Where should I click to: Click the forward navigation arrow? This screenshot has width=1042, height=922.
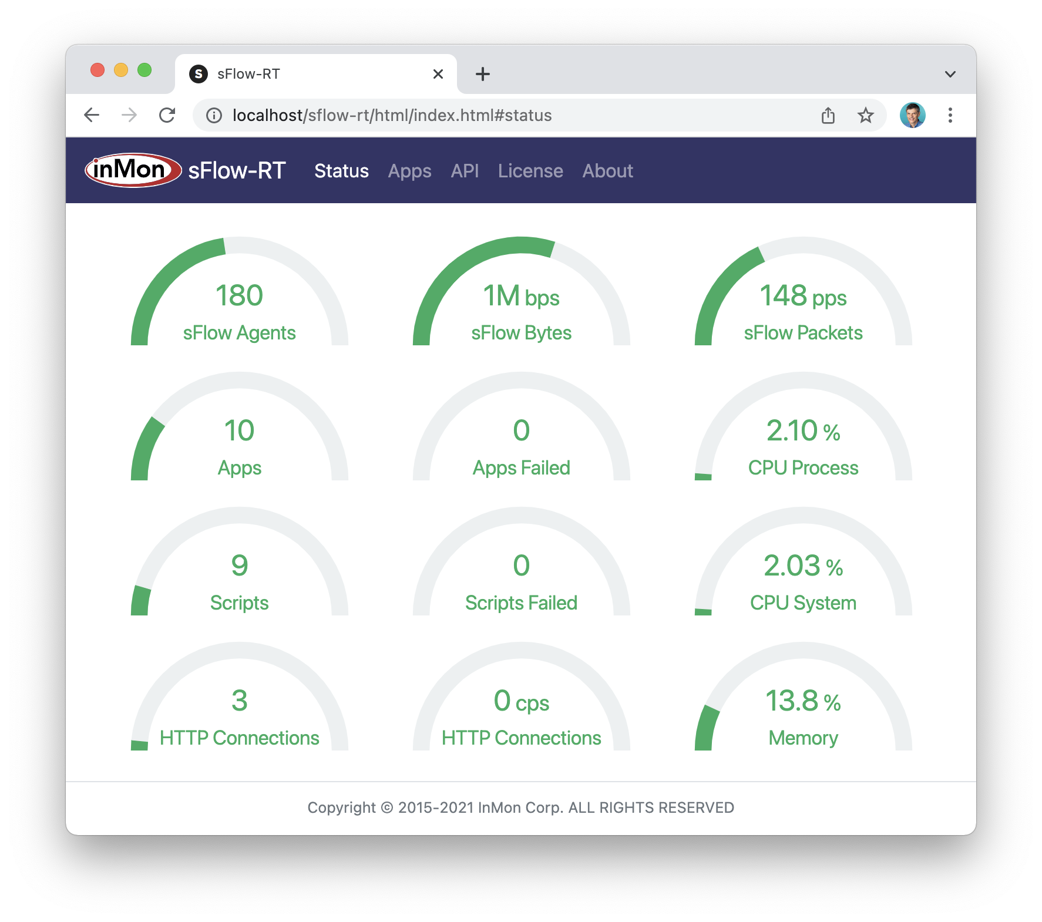[129, 115]
